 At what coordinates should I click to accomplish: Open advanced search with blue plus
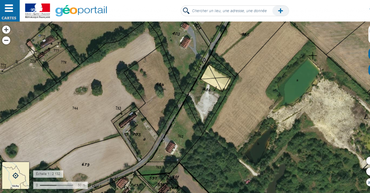[x=280, y=11]
